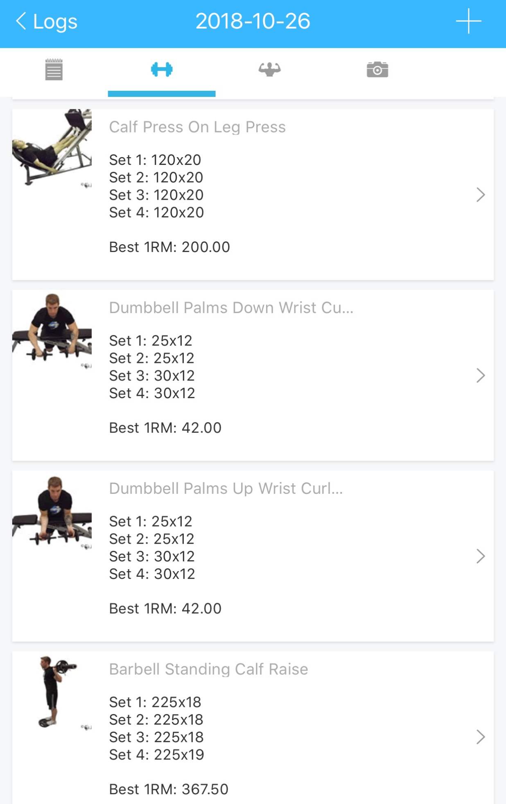Open the camera photos tab
This screenshot has height=804, width=506.
(x=377, y=70)
